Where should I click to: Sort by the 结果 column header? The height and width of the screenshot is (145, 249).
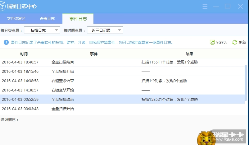pyautogui.click(x=189, y=54)
